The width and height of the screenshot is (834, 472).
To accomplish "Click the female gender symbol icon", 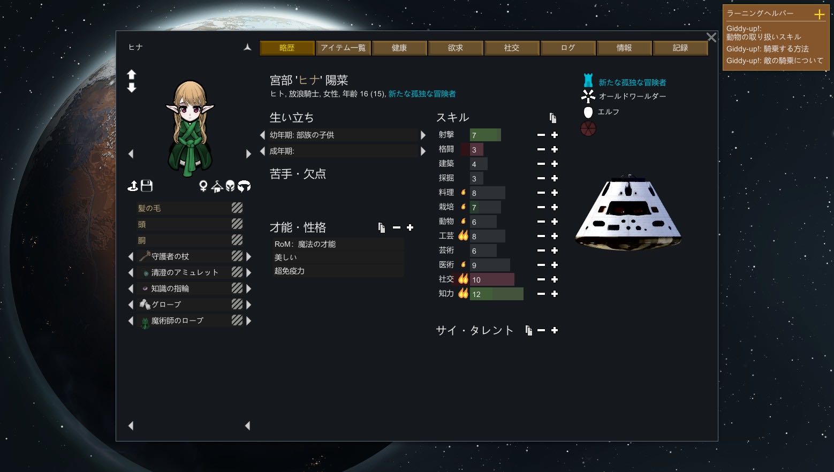I will (x=203, y=186).
